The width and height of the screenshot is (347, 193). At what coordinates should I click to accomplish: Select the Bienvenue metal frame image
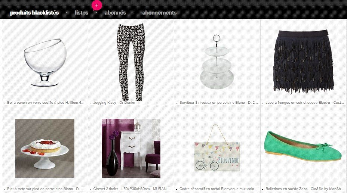pyautogui.click(x=217, y=147)
